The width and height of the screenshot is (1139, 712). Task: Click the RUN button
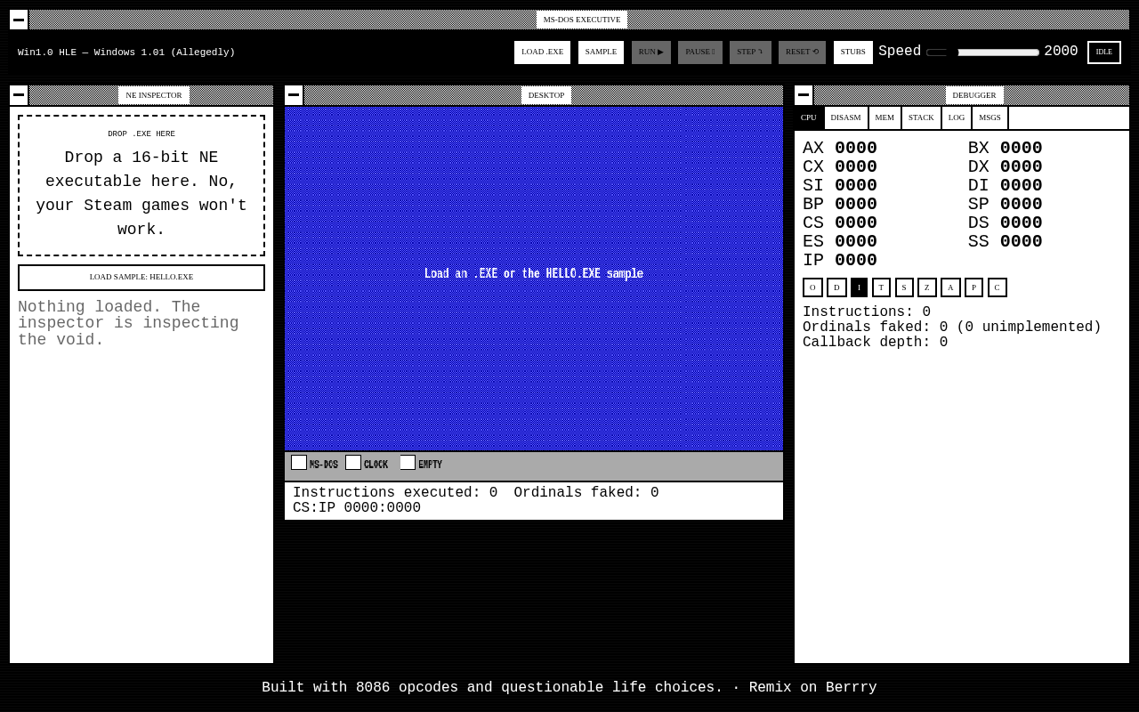(x=651, y=53)
